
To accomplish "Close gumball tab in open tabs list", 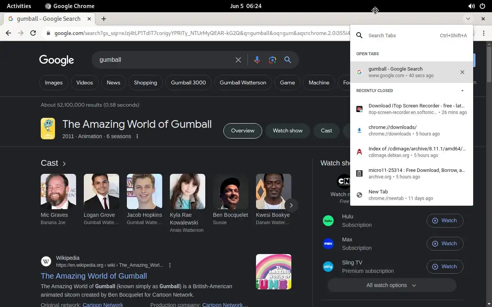I will tap(462, 72).
